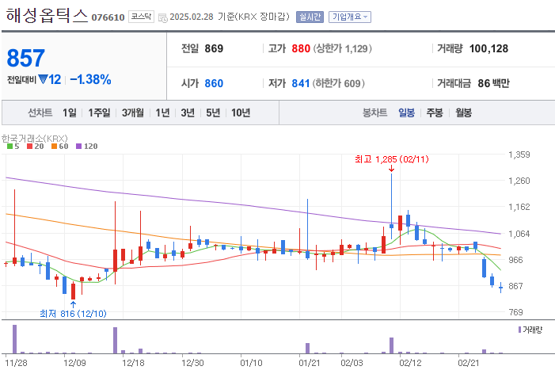Select the 10년 line chart tab
The image size is (555, 370).
(241, 113)
